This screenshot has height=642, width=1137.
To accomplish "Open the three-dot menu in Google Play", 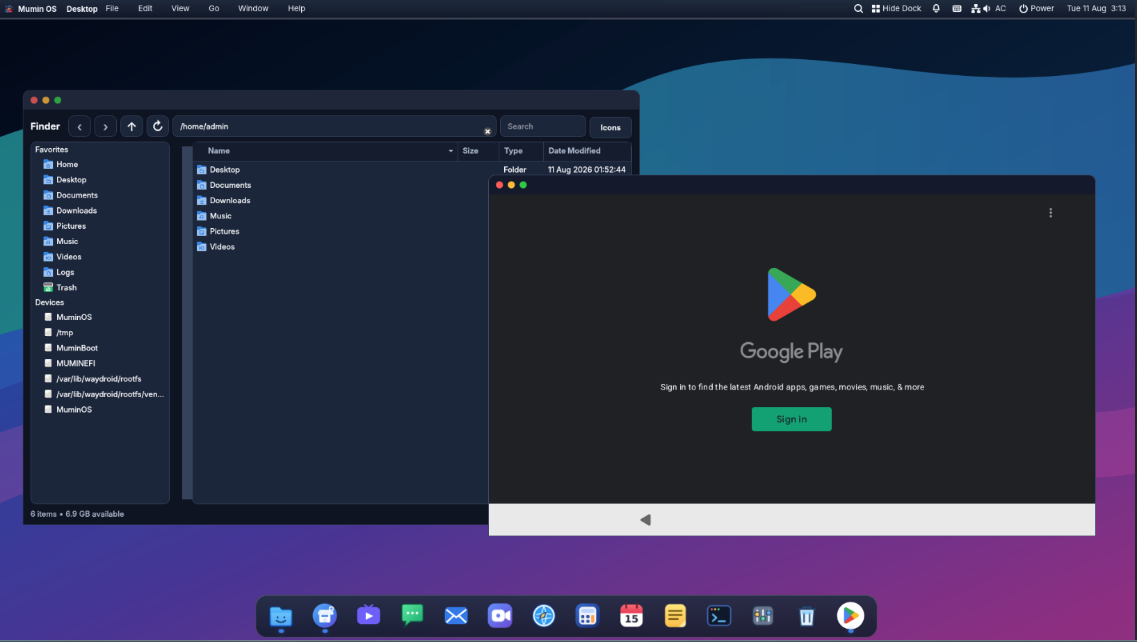I will pos(1051,213).
